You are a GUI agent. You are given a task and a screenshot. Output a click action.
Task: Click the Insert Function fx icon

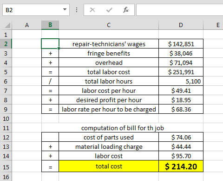(x=126, y=10)
